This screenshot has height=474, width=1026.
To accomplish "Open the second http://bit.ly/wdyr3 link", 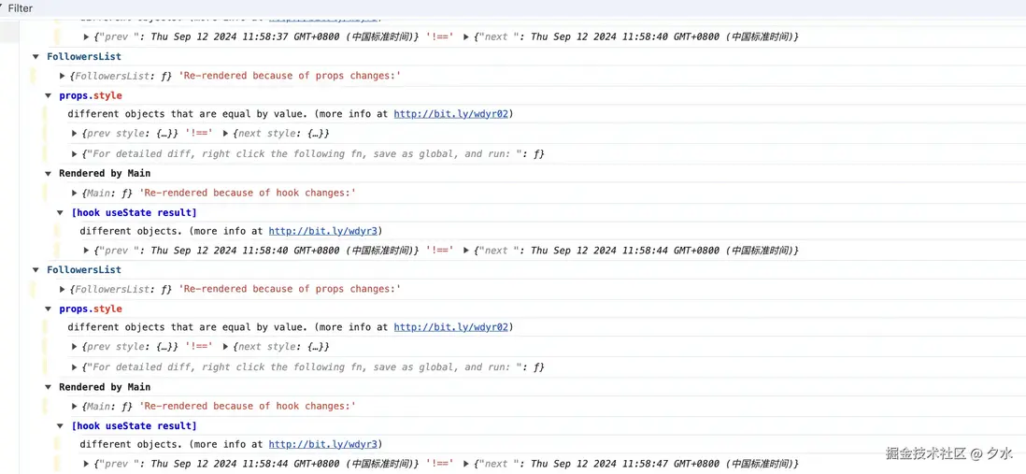I will tap(323, 444).
